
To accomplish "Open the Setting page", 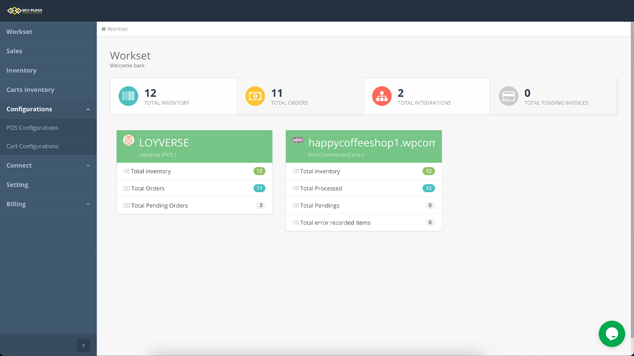I will tap(17, 184).
